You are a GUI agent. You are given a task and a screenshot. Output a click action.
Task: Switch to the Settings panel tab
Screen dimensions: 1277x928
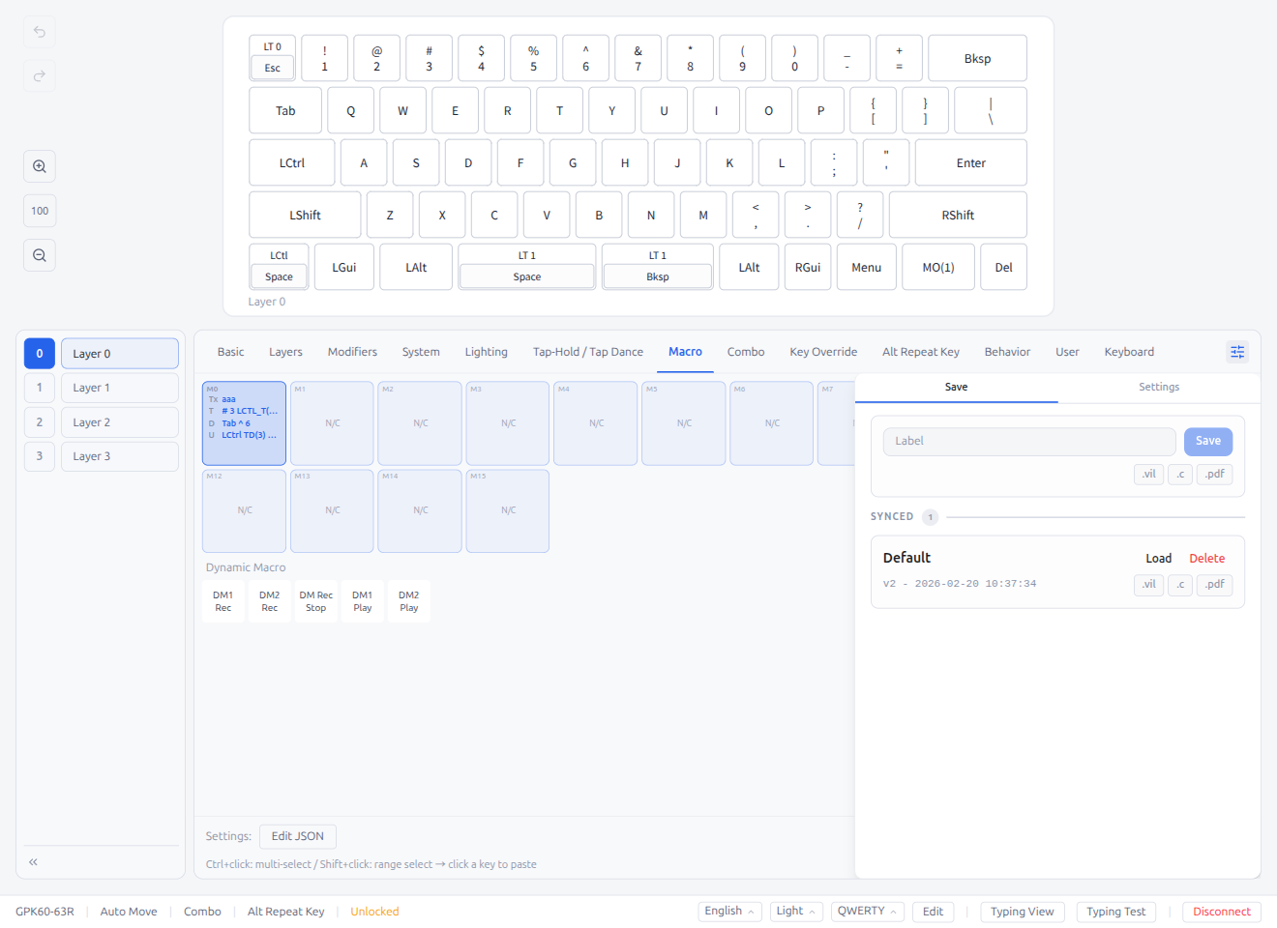[x=1159, y=387]
